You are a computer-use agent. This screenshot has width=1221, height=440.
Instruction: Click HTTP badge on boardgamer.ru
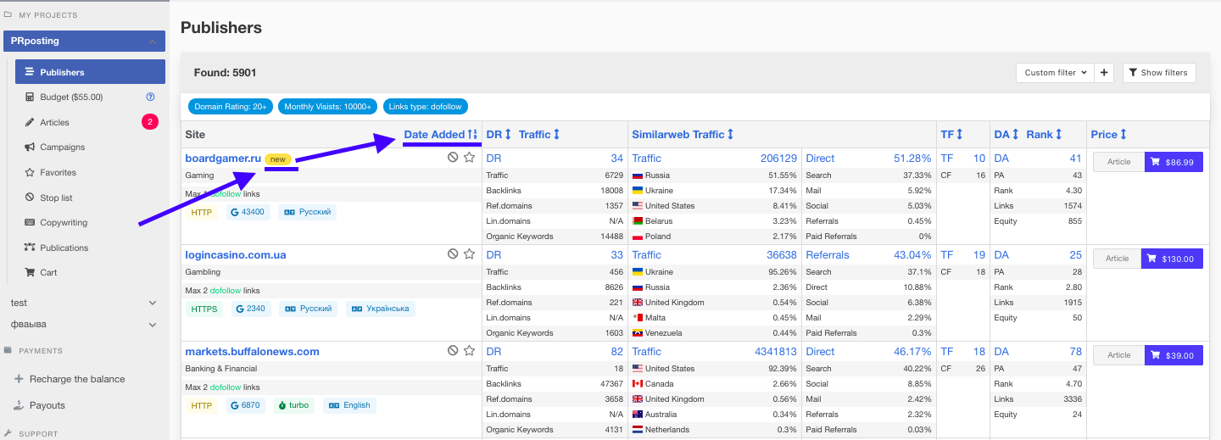point(202,212)
